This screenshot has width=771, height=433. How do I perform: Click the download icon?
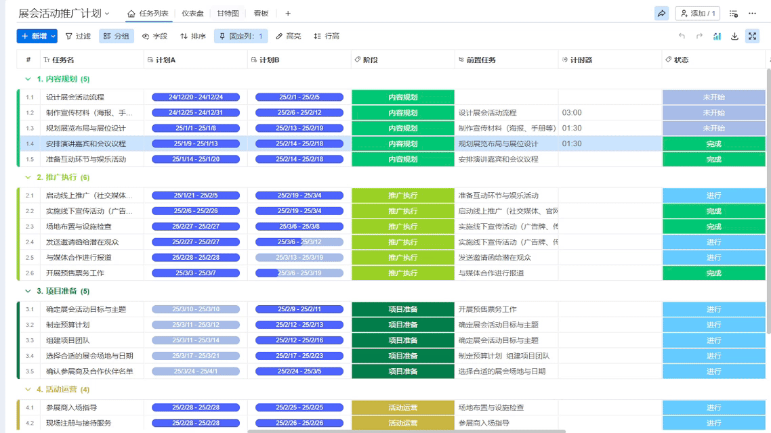coord(735,37)
